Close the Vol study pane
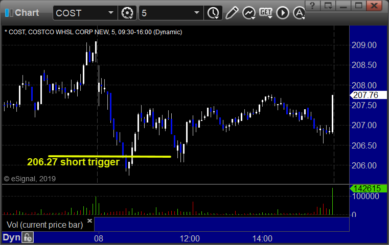389x245 pixels. coord(89,220)
